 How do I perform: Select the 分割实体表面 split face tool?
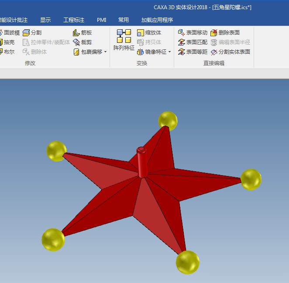pos(231,52)
